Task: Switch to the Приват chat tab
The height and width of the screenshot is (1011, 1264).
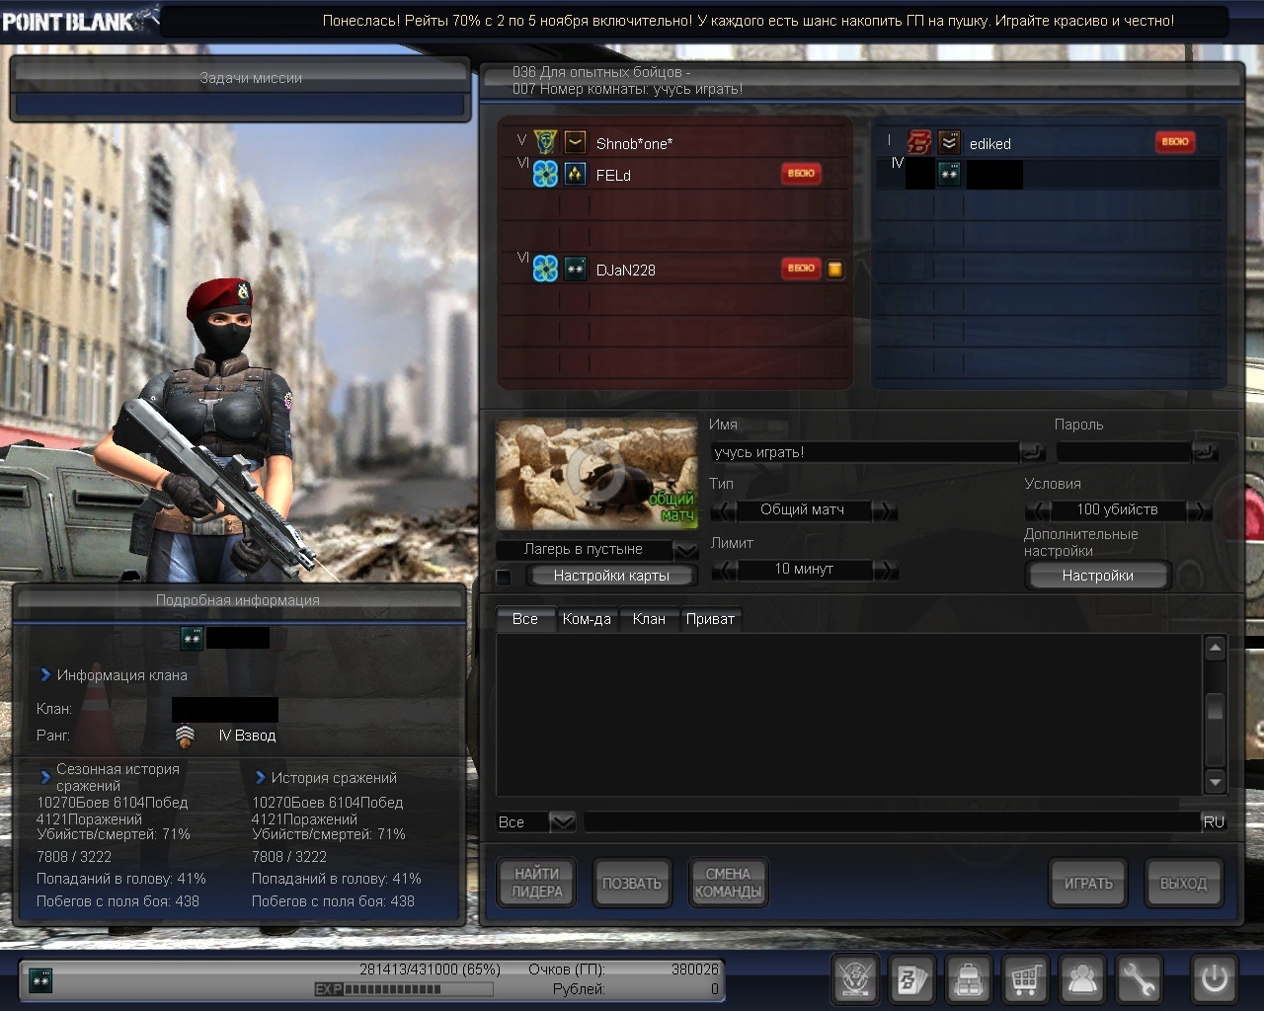Action: point(710,619)
